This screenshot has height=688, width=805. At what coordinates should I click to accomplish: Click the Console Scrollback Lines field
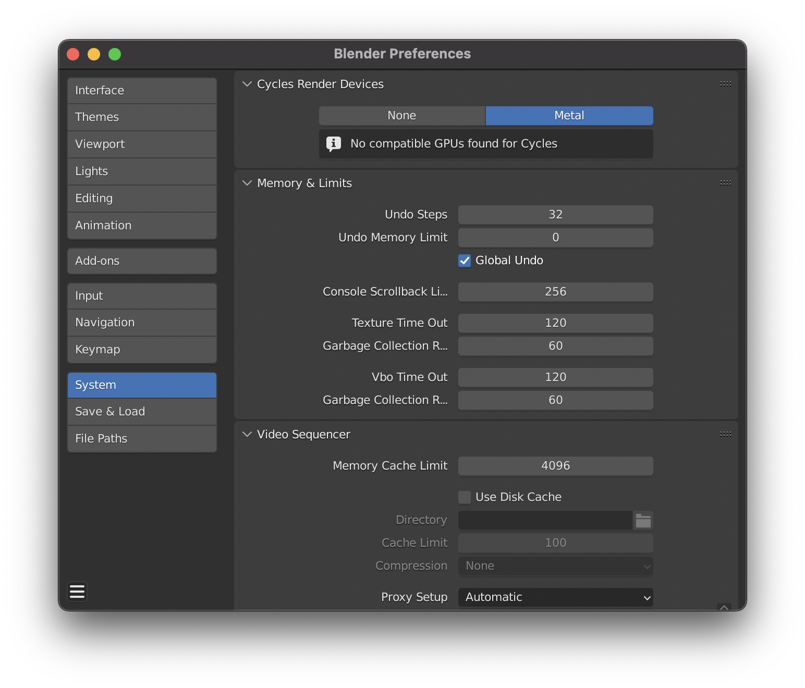tap(556, 292)
